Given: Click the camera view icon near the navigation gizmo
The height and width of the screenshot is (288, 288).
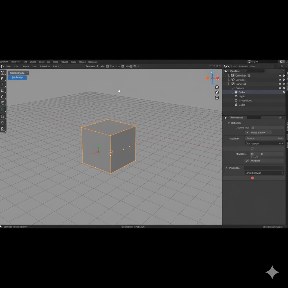Looking at the screenshot, I should pos(217,97).
